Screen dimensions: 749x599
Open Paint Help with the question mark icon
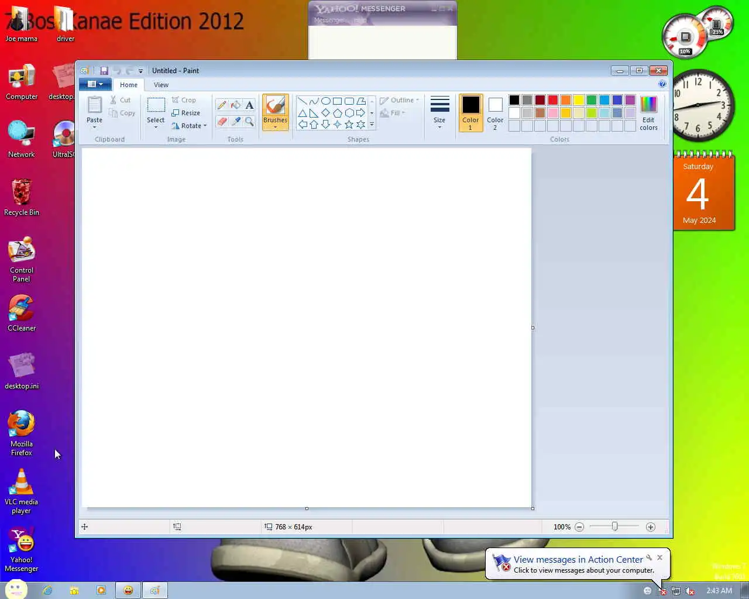pyautogui.click(x=662, y=84)
